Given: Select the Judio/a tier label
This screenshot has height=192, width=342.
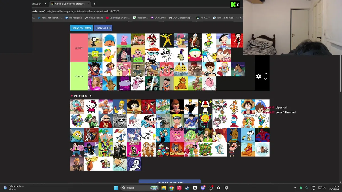Looking at the screenshot, I should click(79, 48).
